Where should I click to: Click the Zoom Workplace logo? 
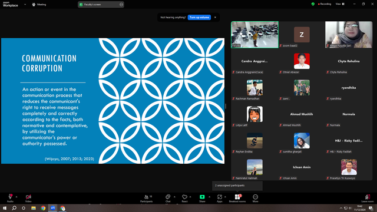click(x=11, y=4)
